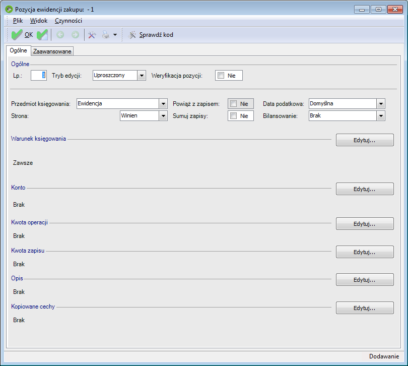Maximize the window
The image size is (408, 366).
pyautogui.click(x=378, y=10)
